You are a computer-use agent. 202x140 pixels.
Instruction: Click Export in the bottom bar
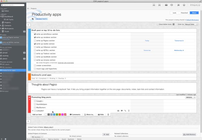(x=64, y=139)
